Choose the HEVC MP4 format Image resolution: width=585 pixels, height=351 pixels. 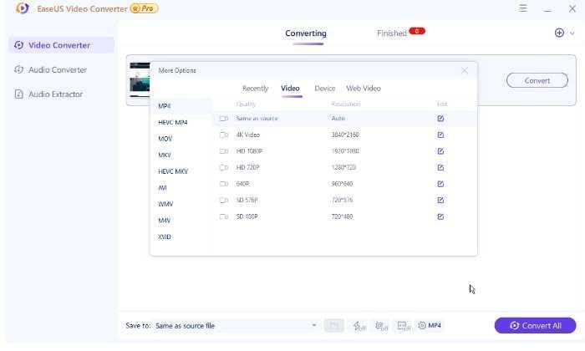coord(181,122)
